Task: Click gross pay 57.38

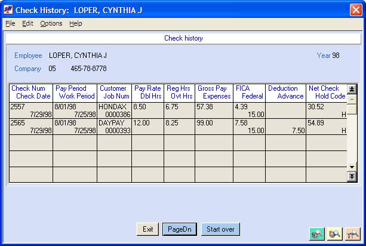Action: click(x=204, y=107)
